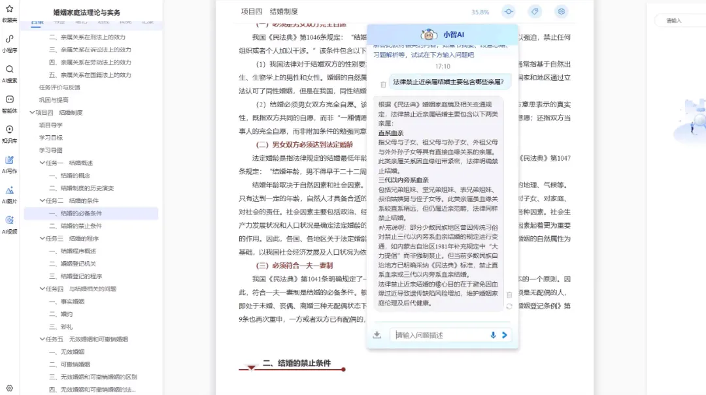706x395 pixels.
Task: Click the microphone voice input icon
Action: [493, 335]
